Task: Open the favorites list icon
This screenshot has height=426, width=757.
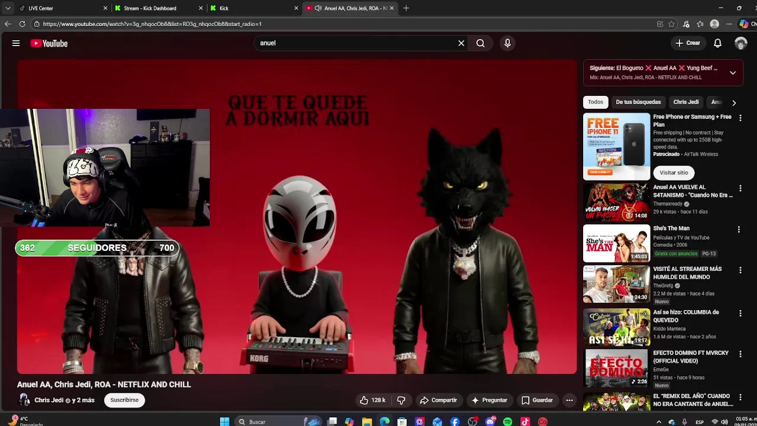Action: (700, 24)
